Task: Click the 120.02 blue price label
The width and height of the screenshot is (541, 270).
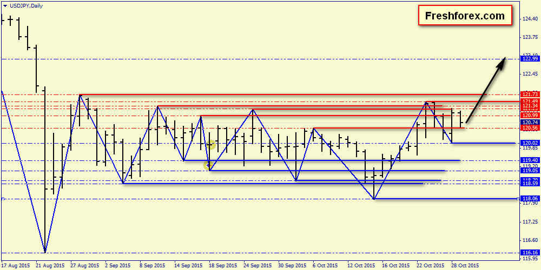Action: pyautogui.click(x=530, y=143)
